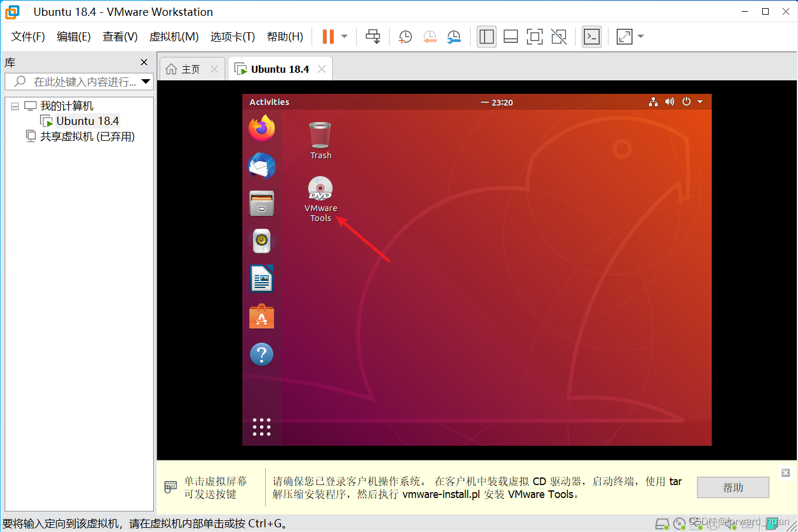Open the Help icon in the dock
The width and height of the screenshot is (798, 532).
[x=262, y=354]
